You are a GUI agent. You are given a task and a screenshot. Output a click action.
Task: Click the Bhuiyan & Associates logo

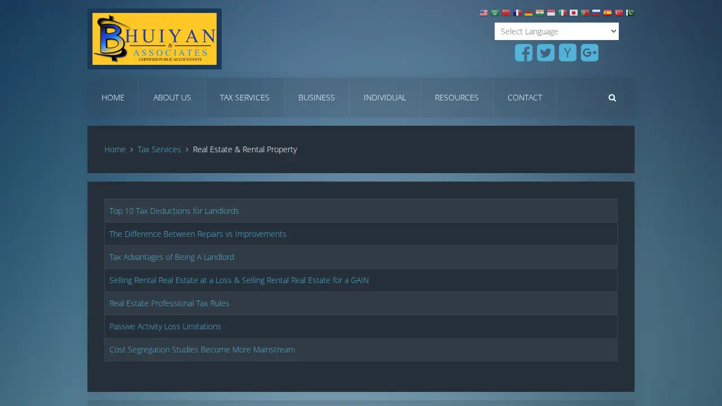click(155, 39)
